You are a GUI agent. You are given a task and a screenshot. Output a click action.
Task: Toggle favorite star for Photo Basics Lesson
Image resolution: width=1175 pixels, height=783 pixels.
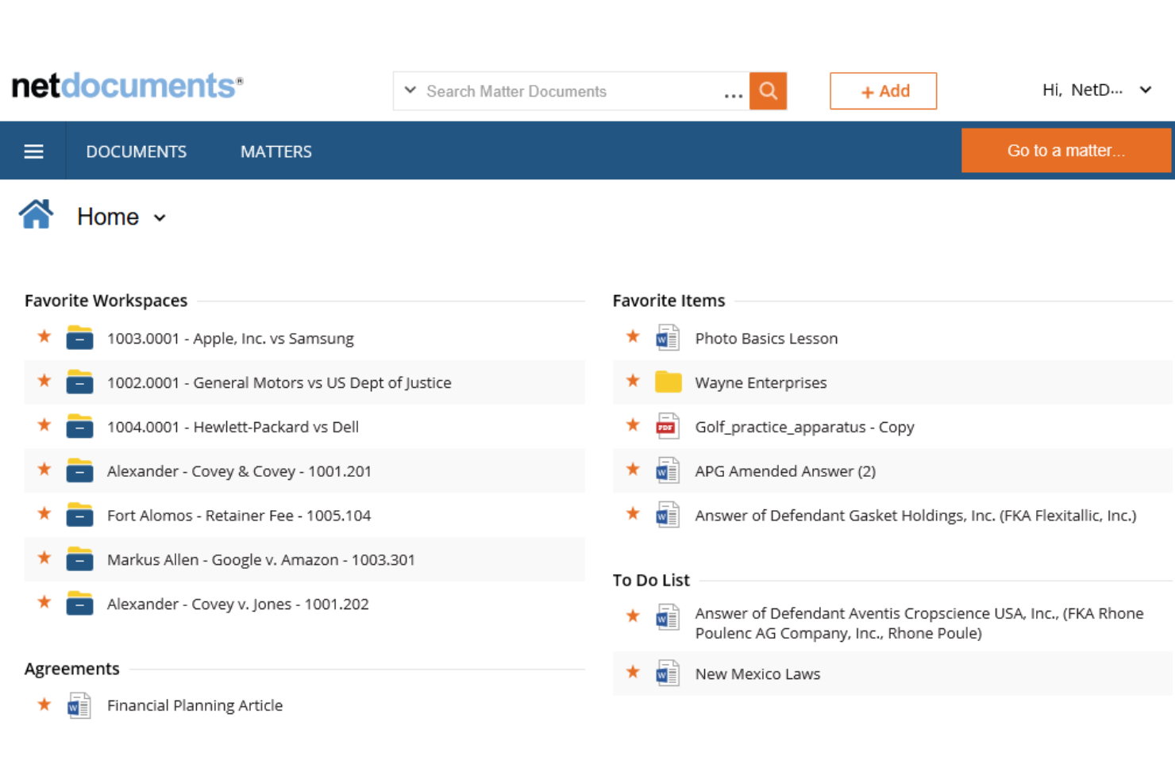pos(633,336)
